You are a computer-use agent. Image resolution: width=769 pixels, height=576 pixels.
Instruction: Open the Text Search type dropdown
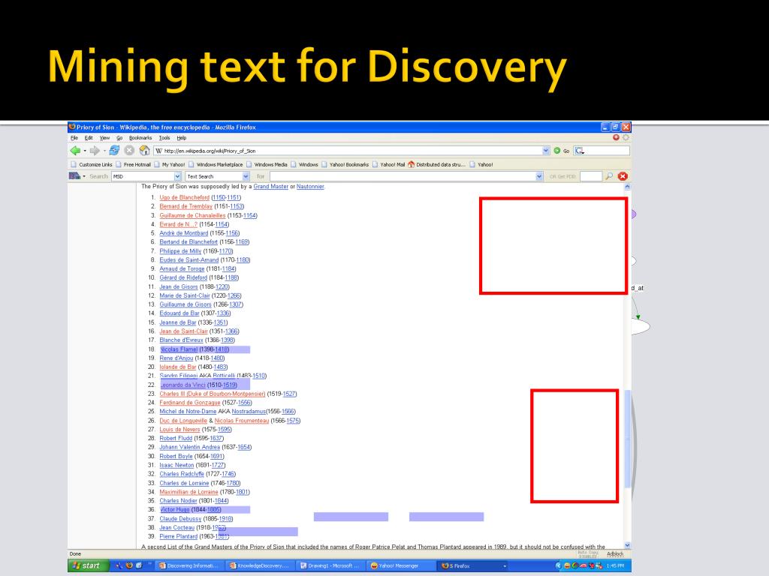pos(246,176)
